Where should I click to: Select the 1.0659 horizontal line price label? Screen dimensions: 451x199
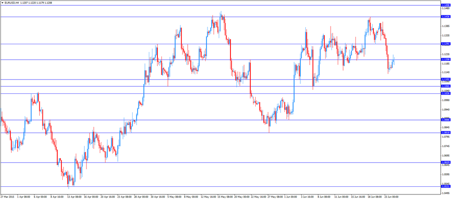(x=445, y=162)
